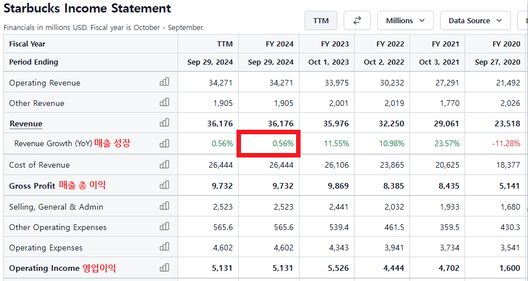Image resolution: width=528 pixels, height=281 pixels.
Task: Click the Selling, General & Admin label
Action: [x=56, y=207]
